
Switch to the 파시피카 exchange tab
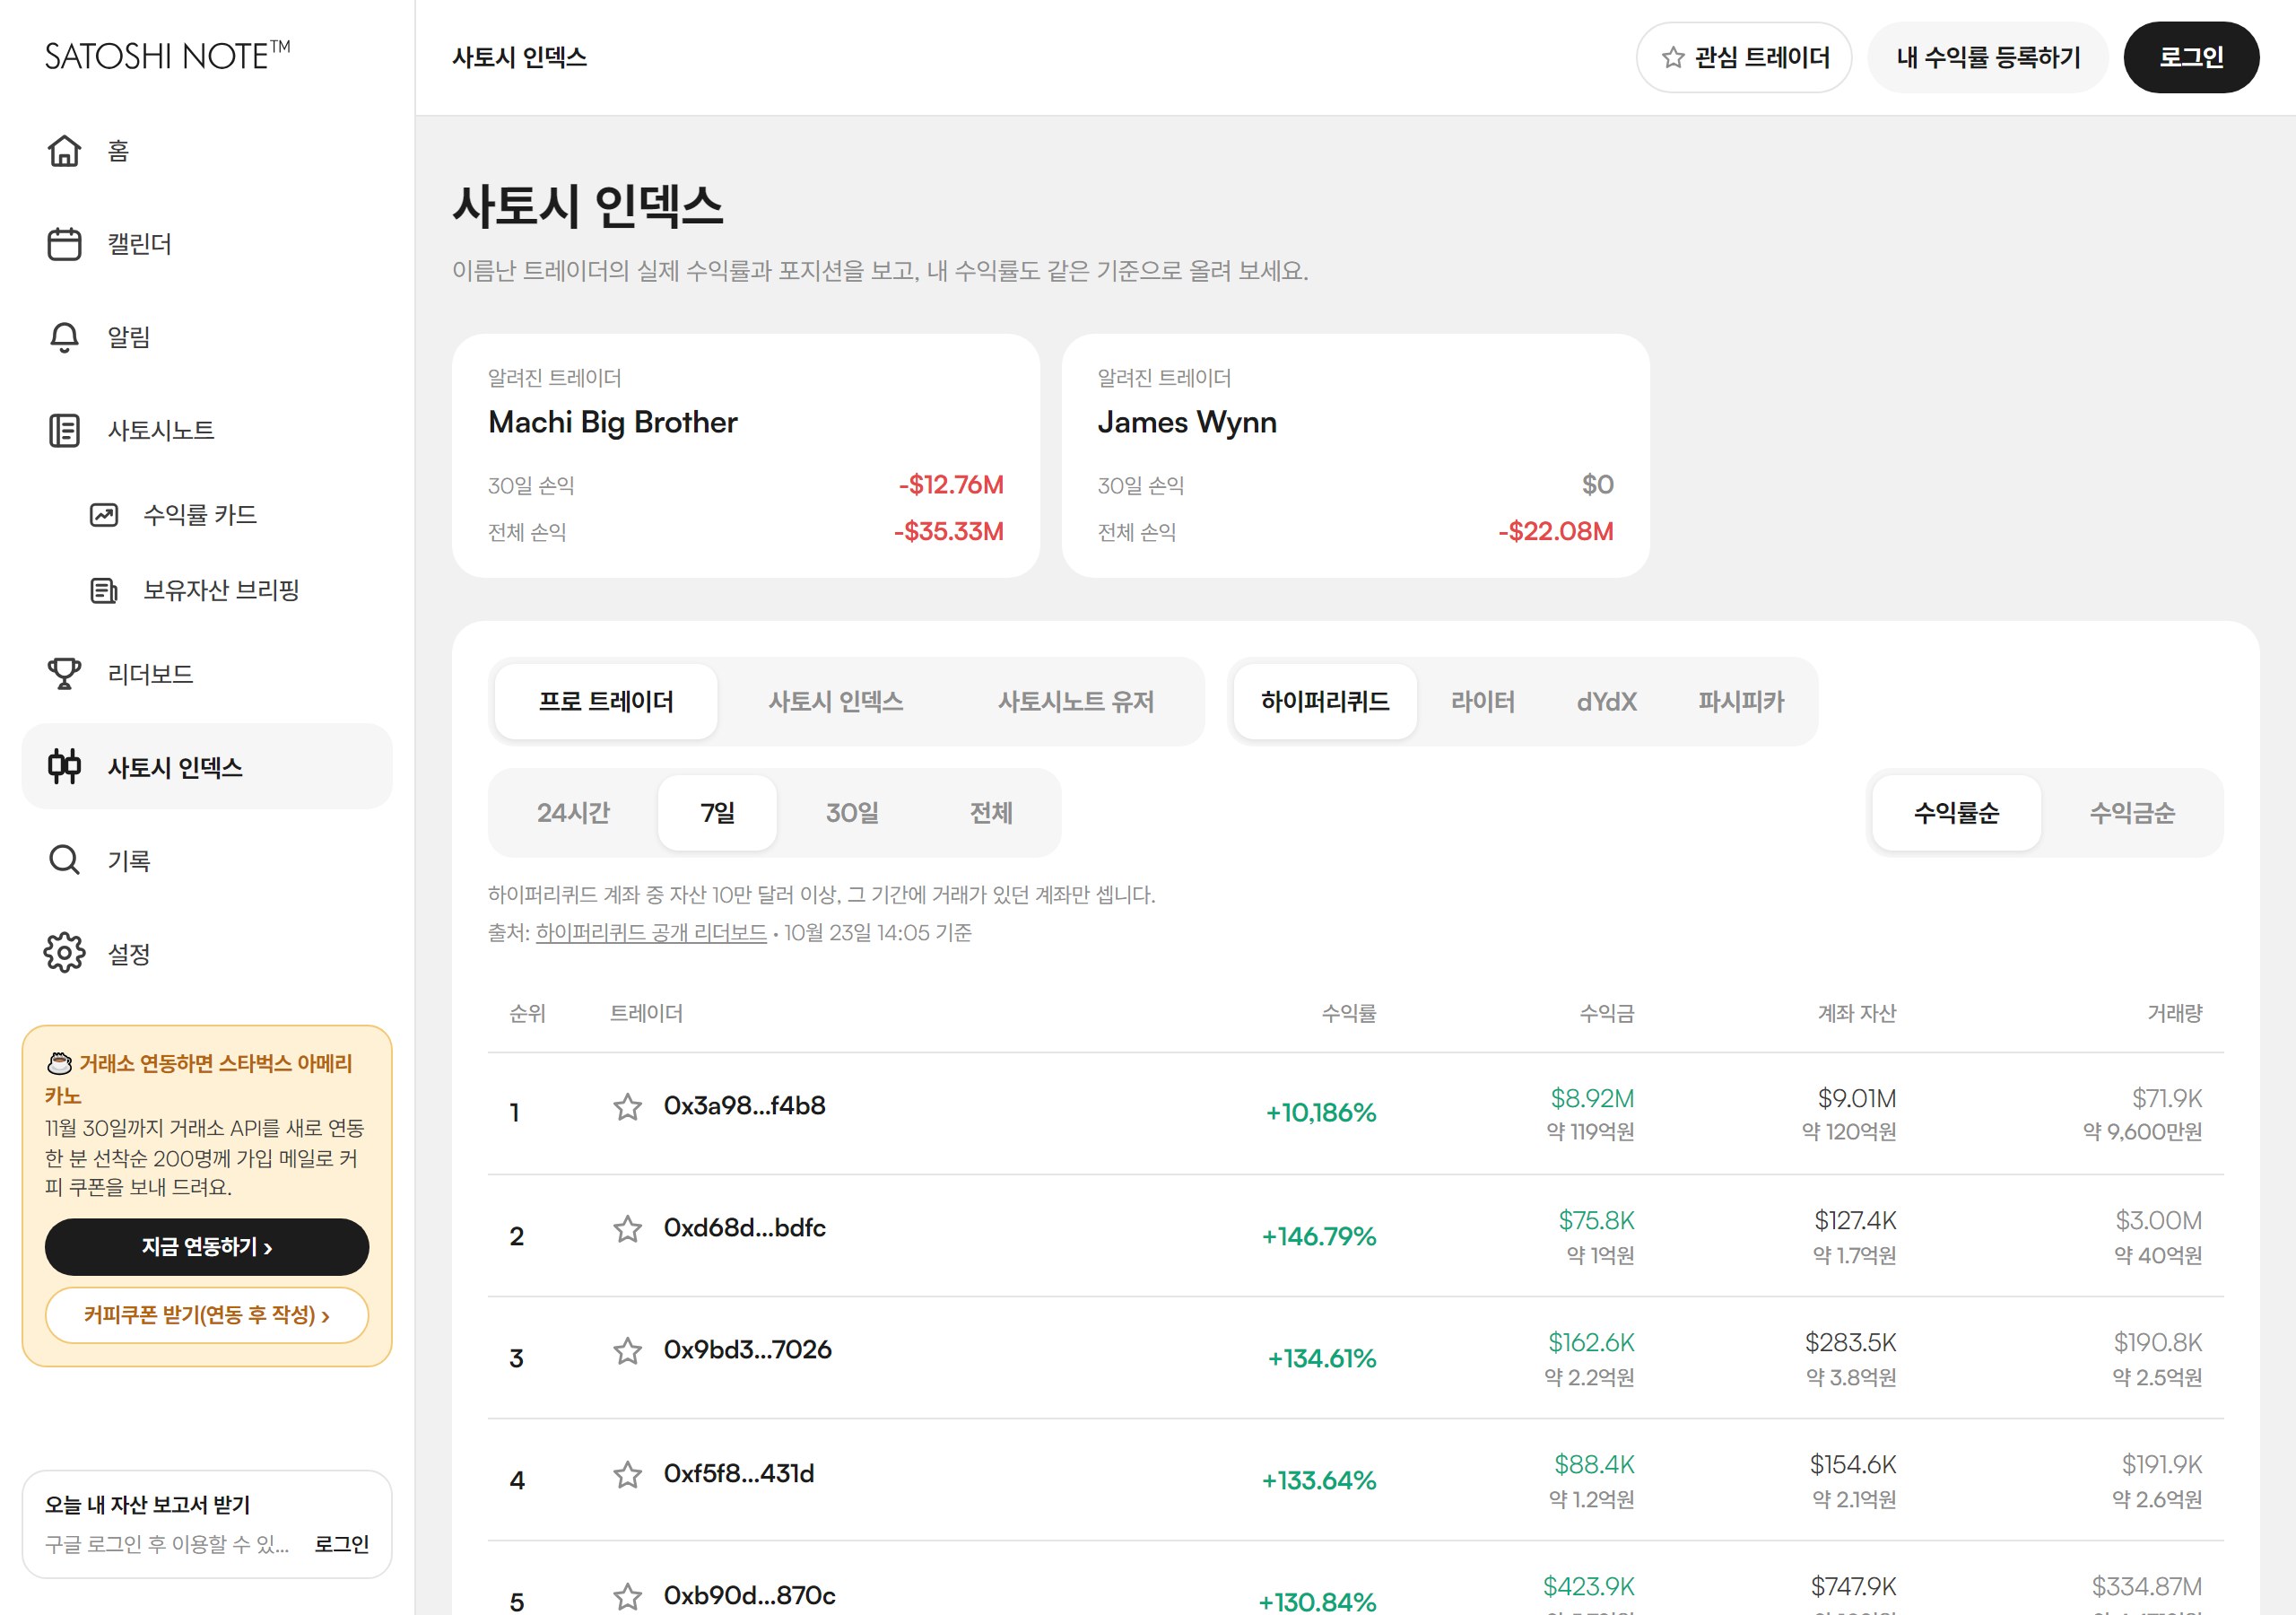[1741, 702]
